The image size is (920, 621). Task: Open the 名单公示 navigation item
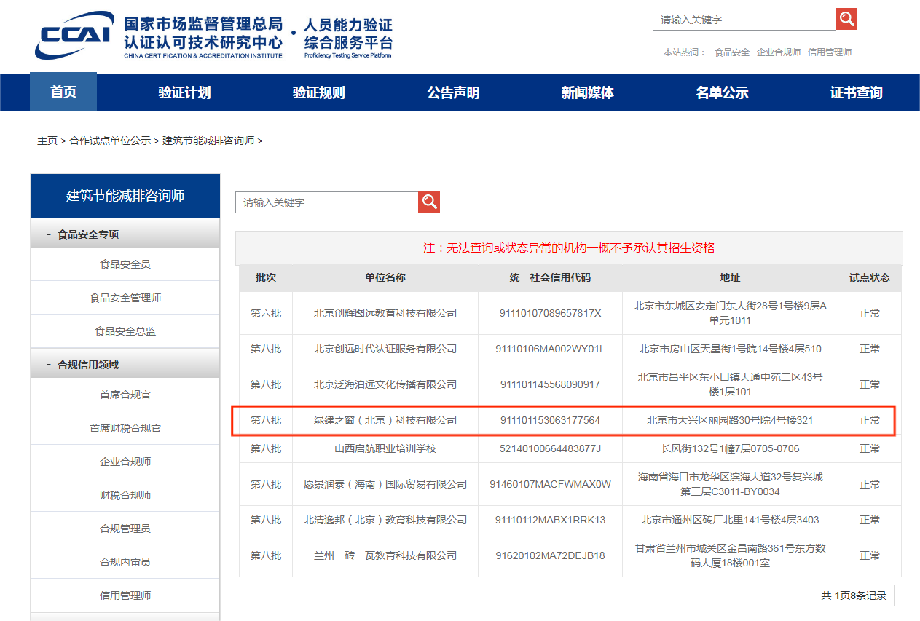point(722,92)
